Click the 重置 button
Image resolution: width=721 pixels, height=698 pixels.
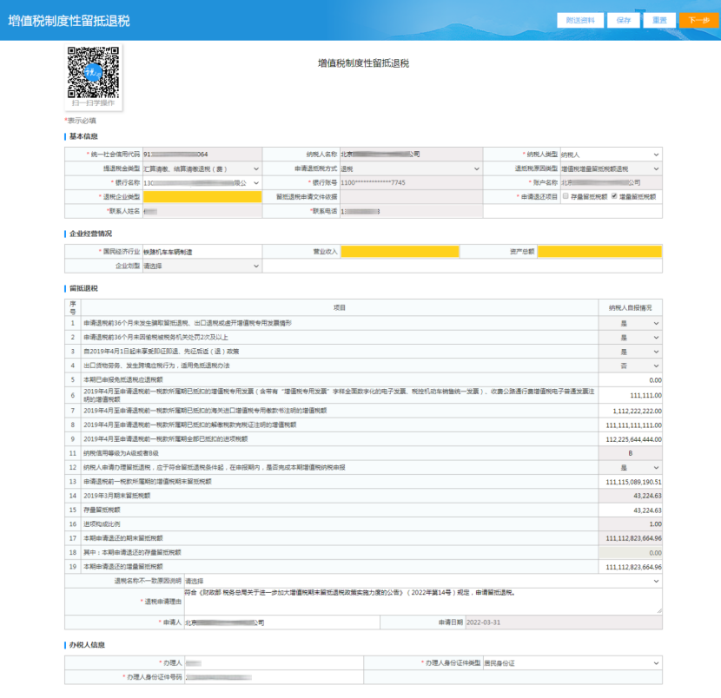pyautogui.click(x=659, y=20)
